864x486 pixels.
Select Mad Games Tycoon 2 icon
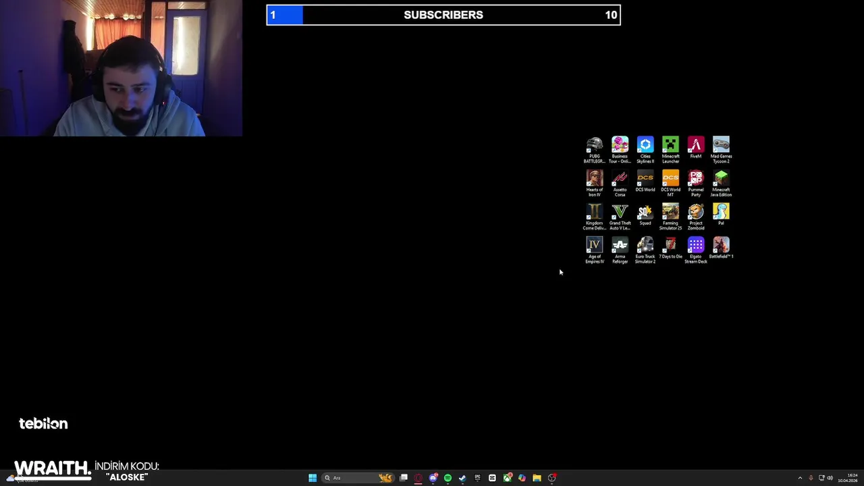721,150
